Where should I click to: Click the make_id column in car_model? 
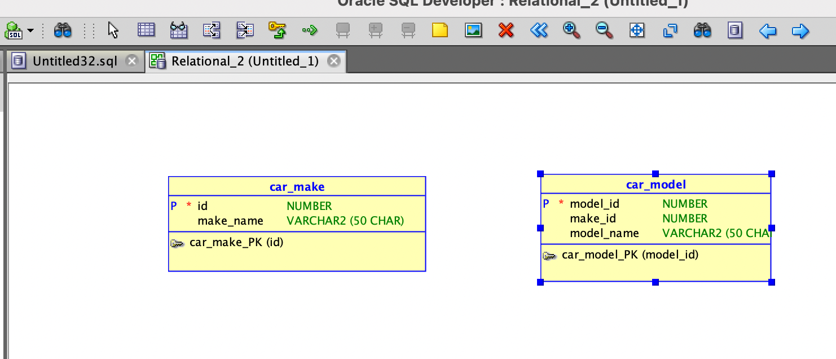pyautogui.click(x=593, y=218)
